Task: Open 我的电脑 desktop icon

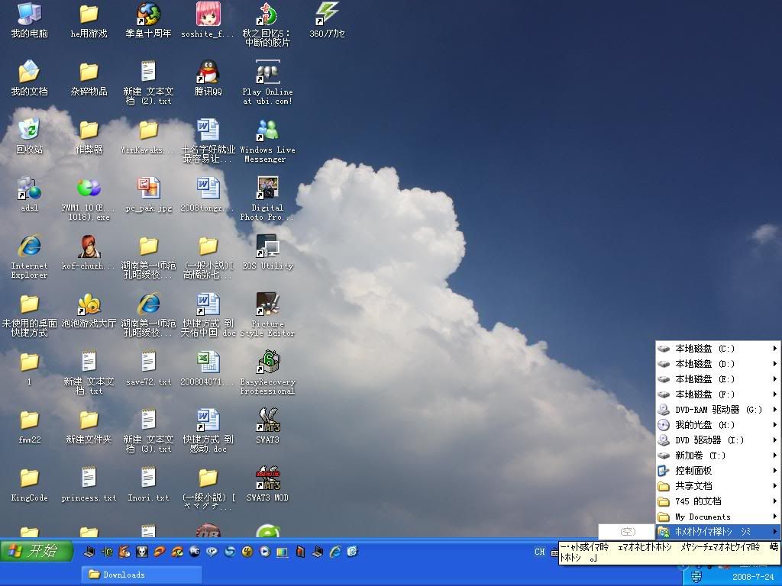Action: point(29,17)
